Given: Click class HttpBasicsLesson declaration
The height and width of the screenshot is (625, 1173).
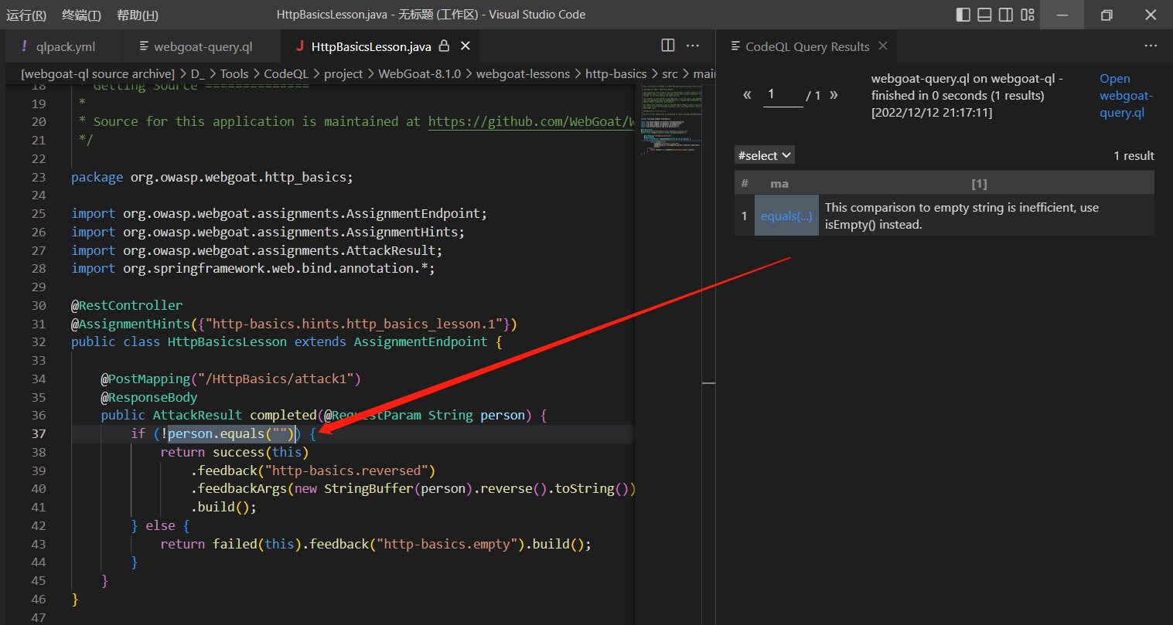Looking at the screenshot, I should pos(287,341).
